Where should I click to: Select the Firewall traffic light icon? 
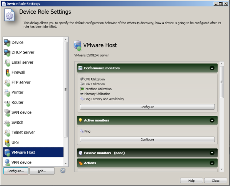coord(7,72)
